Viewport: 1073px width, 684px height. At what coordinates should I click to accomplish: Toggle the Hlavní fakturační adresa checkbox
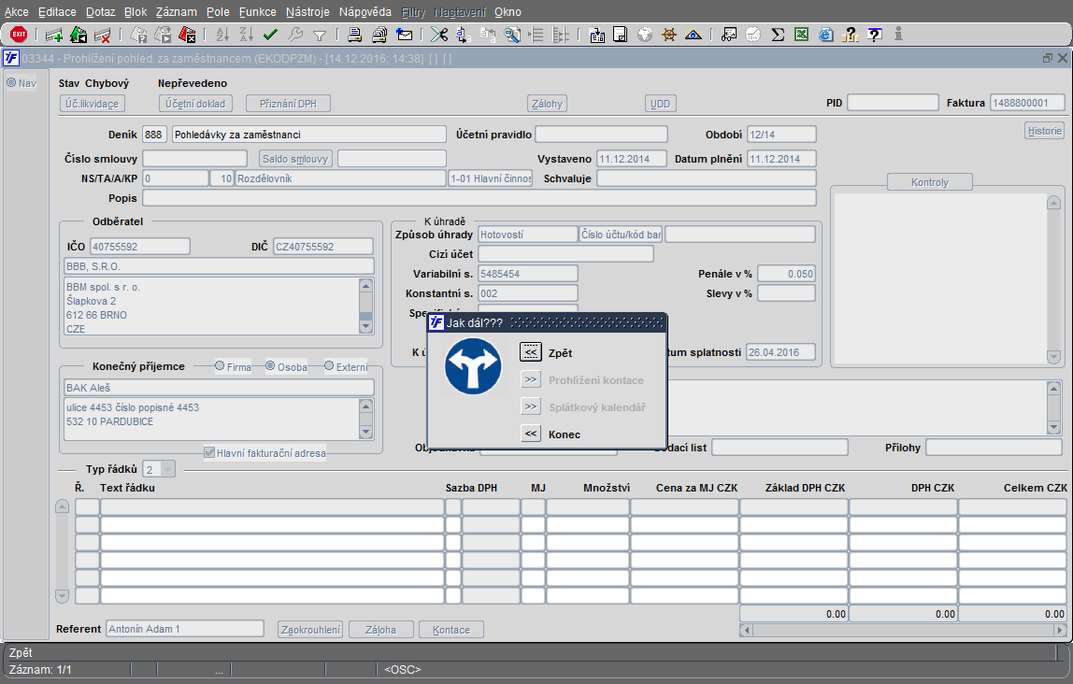[210, 453]
